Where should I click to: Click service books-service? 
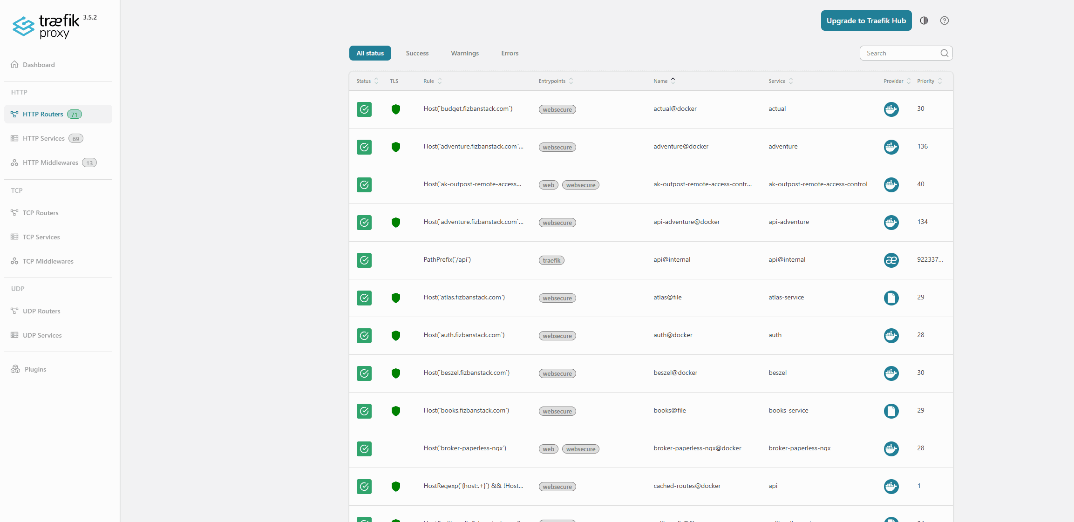(788, 411)
